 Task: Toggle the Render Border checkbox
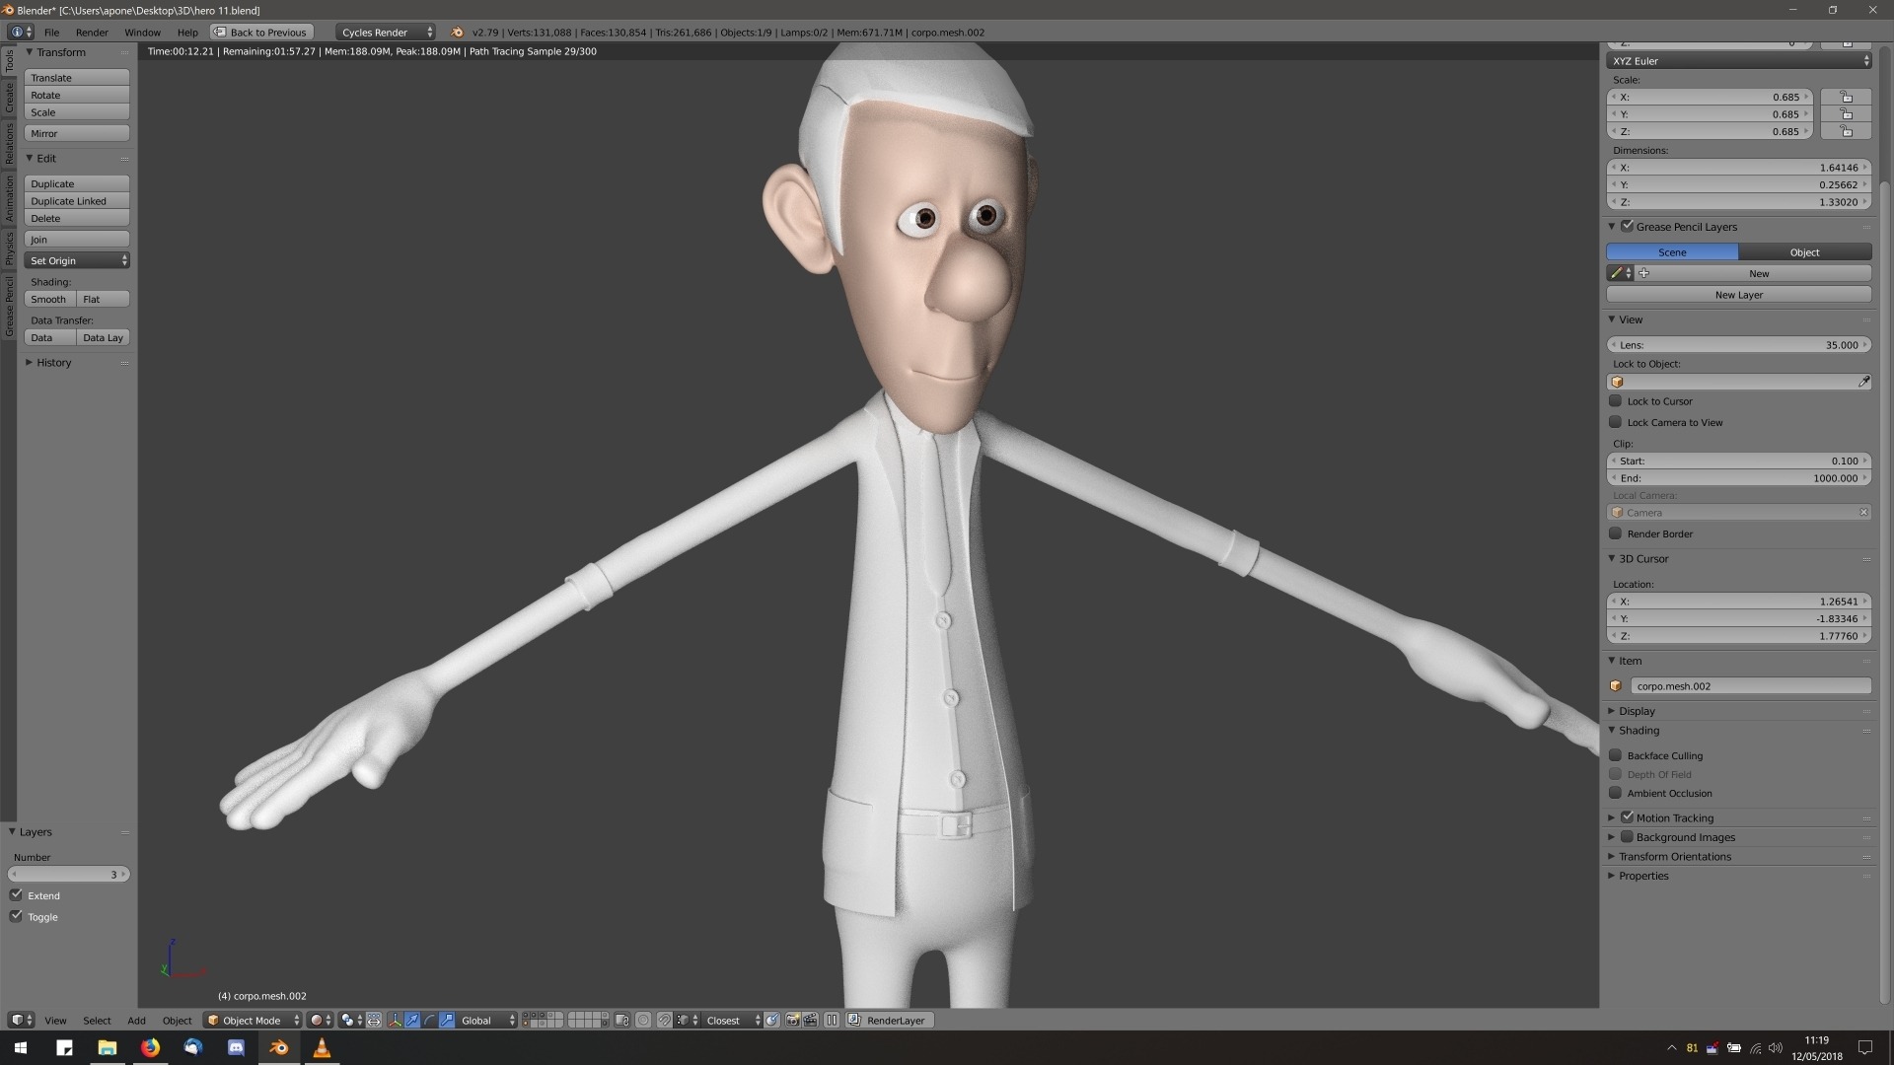1616,533
